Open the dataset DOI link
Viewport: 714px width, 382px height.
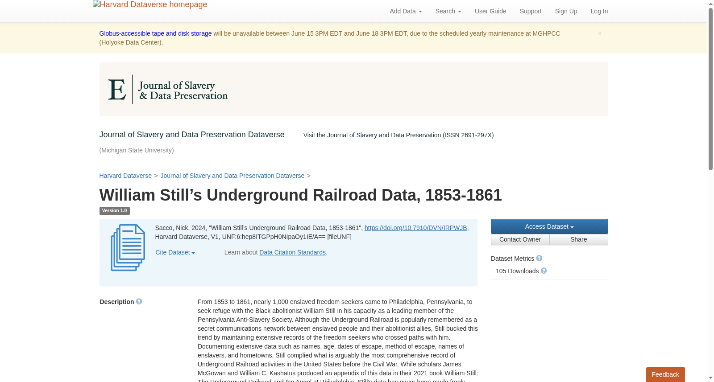(416, 228)
